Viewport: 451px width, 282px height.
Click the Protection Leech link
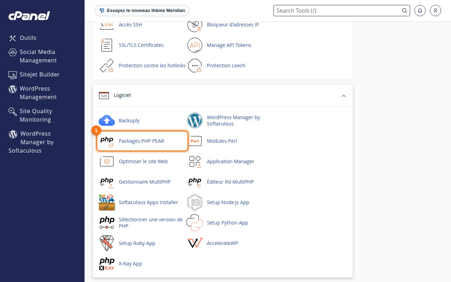[226, 66]
